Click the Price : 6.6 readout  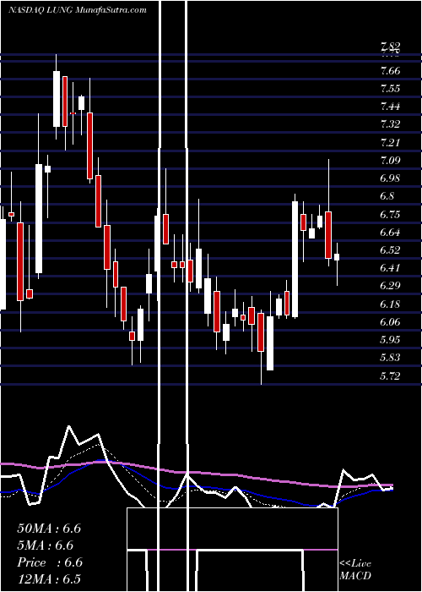(x=49, y=562)
